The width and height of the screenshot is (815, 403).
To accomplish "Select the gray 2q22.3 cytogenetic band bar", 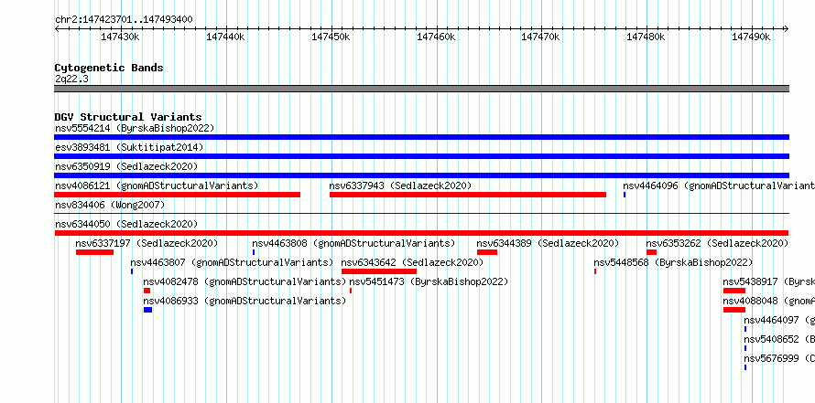I will coord(421,89).
